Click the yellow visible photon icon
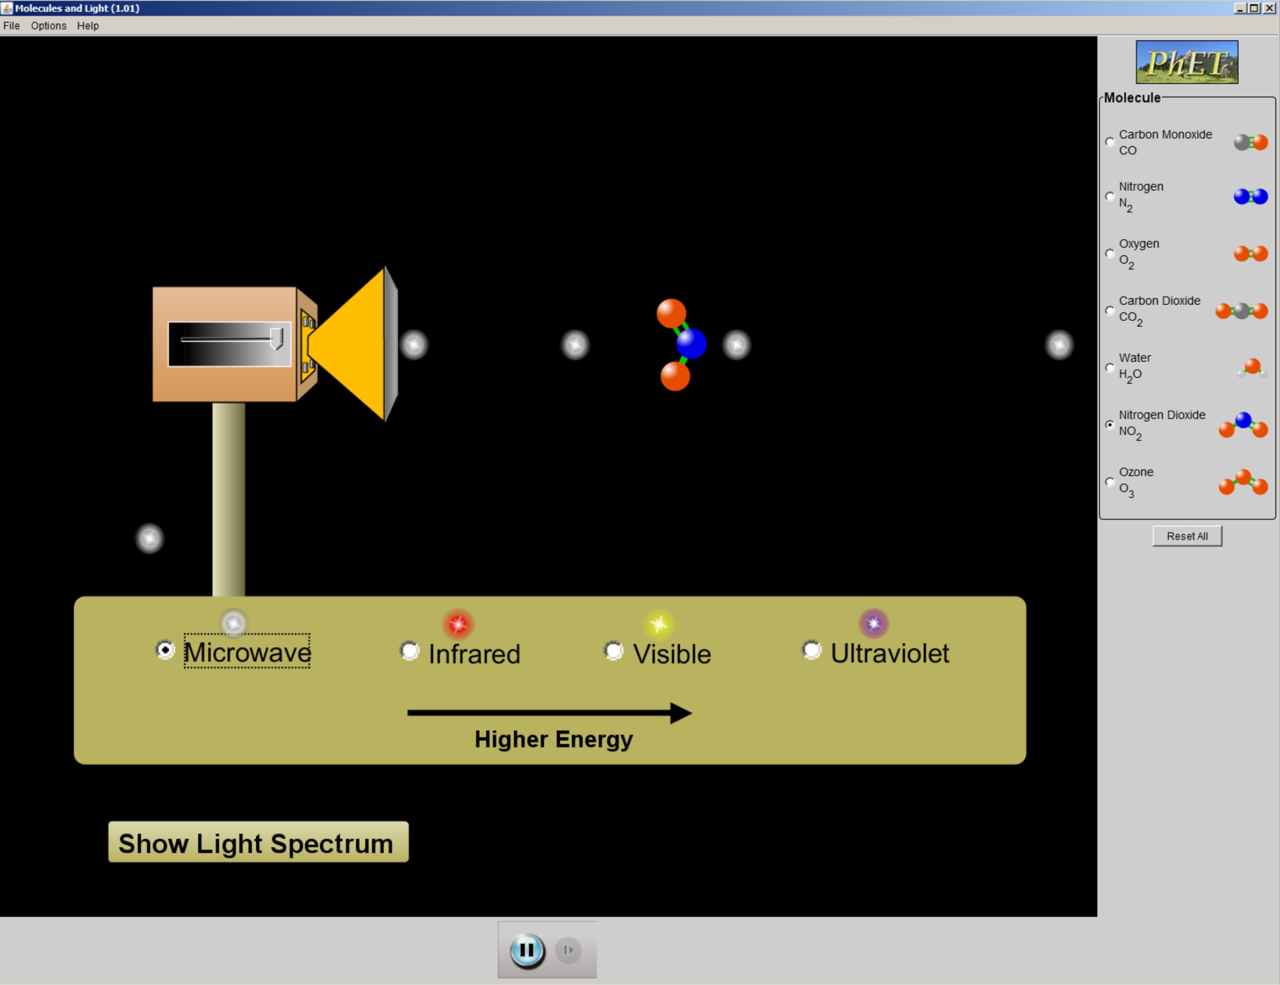Viewport: 1280px width, 985px height. (658, 623)
